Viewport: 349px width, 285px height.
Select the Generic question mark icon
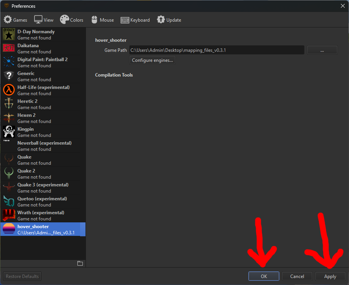(x=9, y=76)
